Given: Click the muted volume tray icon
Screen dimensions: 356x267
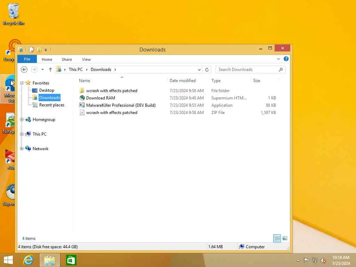Looking at the screenshot, I should pyautogui.click(x=323, y=260).
